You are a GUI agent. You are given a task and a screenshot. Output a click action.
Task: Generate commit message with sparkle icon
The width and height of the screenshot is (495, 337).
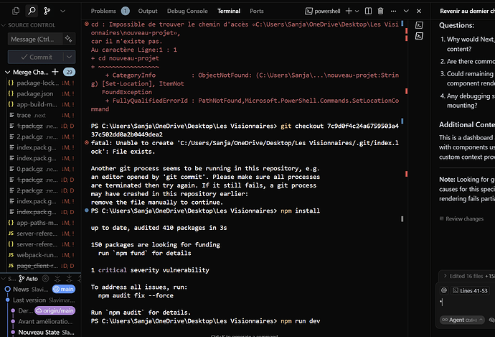click(68, 39)
